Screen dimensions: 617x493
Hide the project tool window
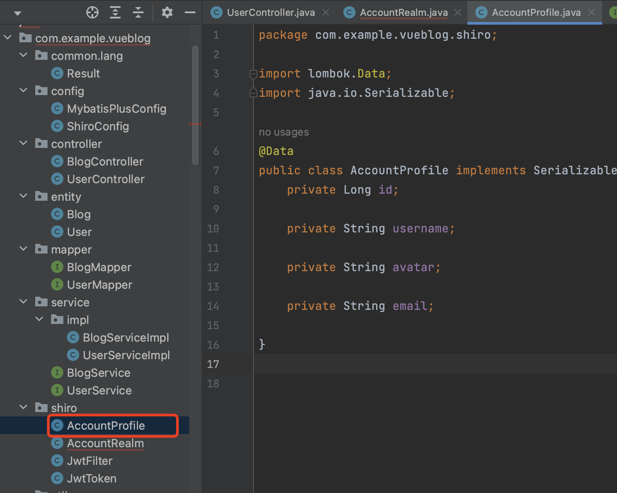pos(190,12)
